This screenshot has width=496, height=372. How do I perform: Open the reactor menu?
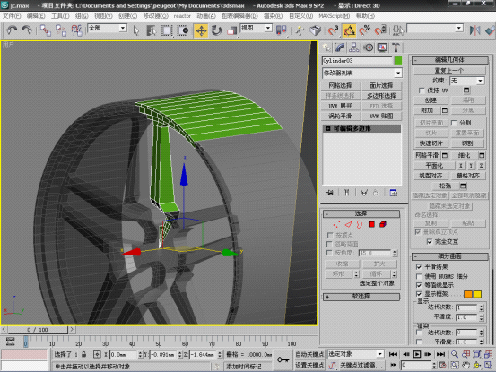point(182,16)
